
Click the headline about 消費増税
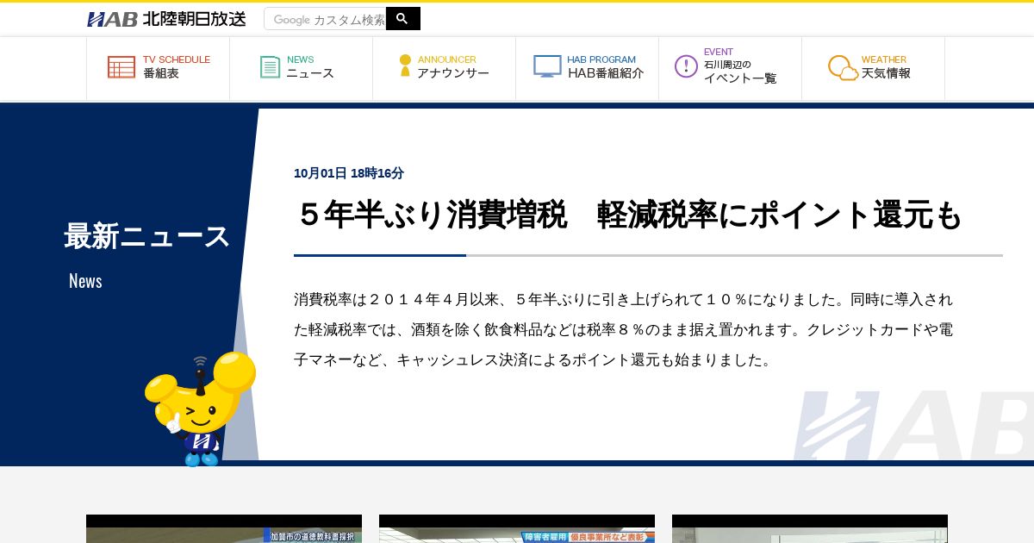[x=627, y=215]
